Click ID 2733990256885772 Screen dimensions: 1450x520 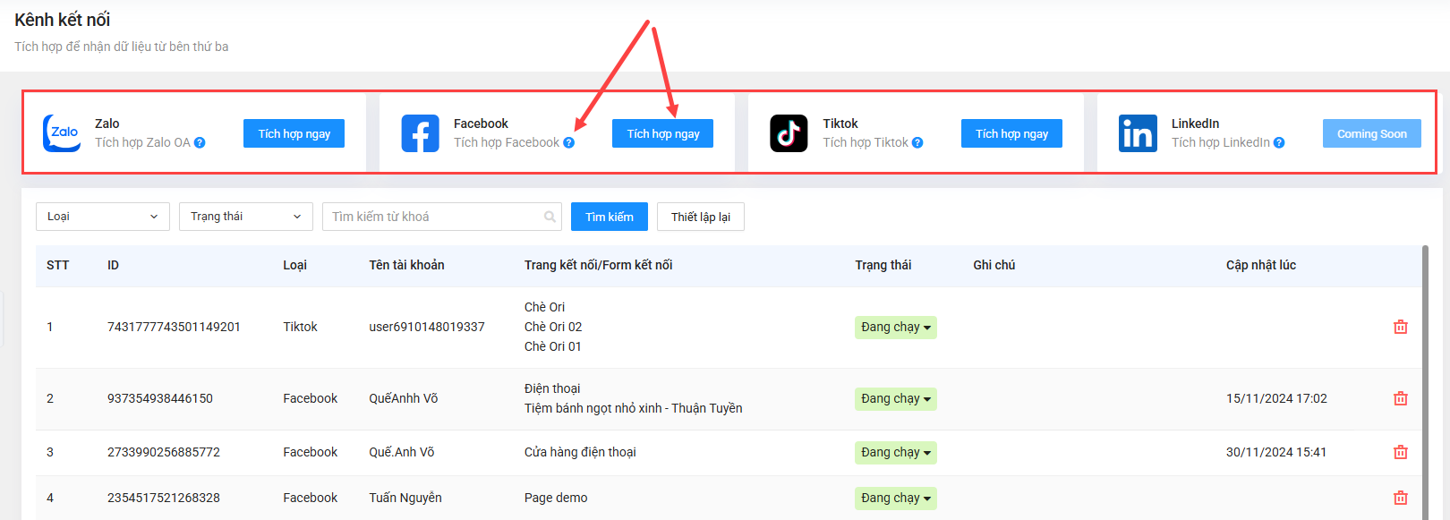pos(164,452)
